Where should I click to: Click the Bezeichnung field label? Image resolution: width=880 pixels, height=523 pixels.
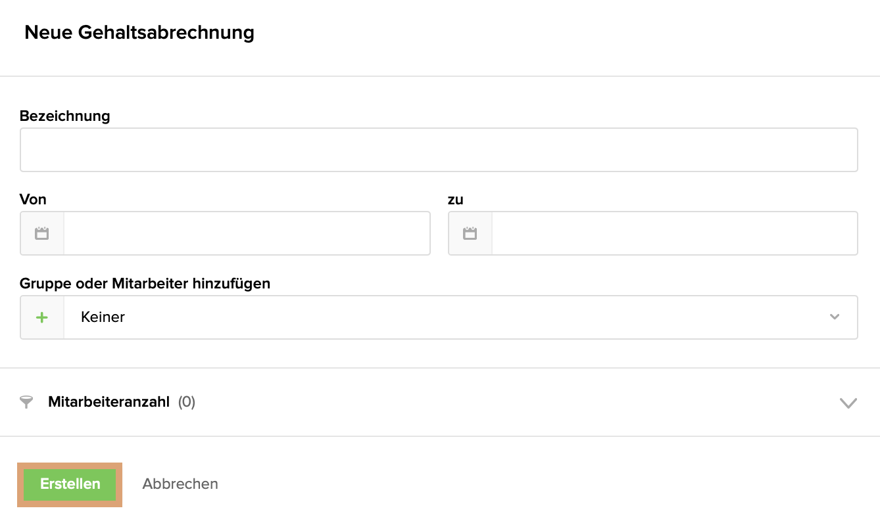click(65, 116)
